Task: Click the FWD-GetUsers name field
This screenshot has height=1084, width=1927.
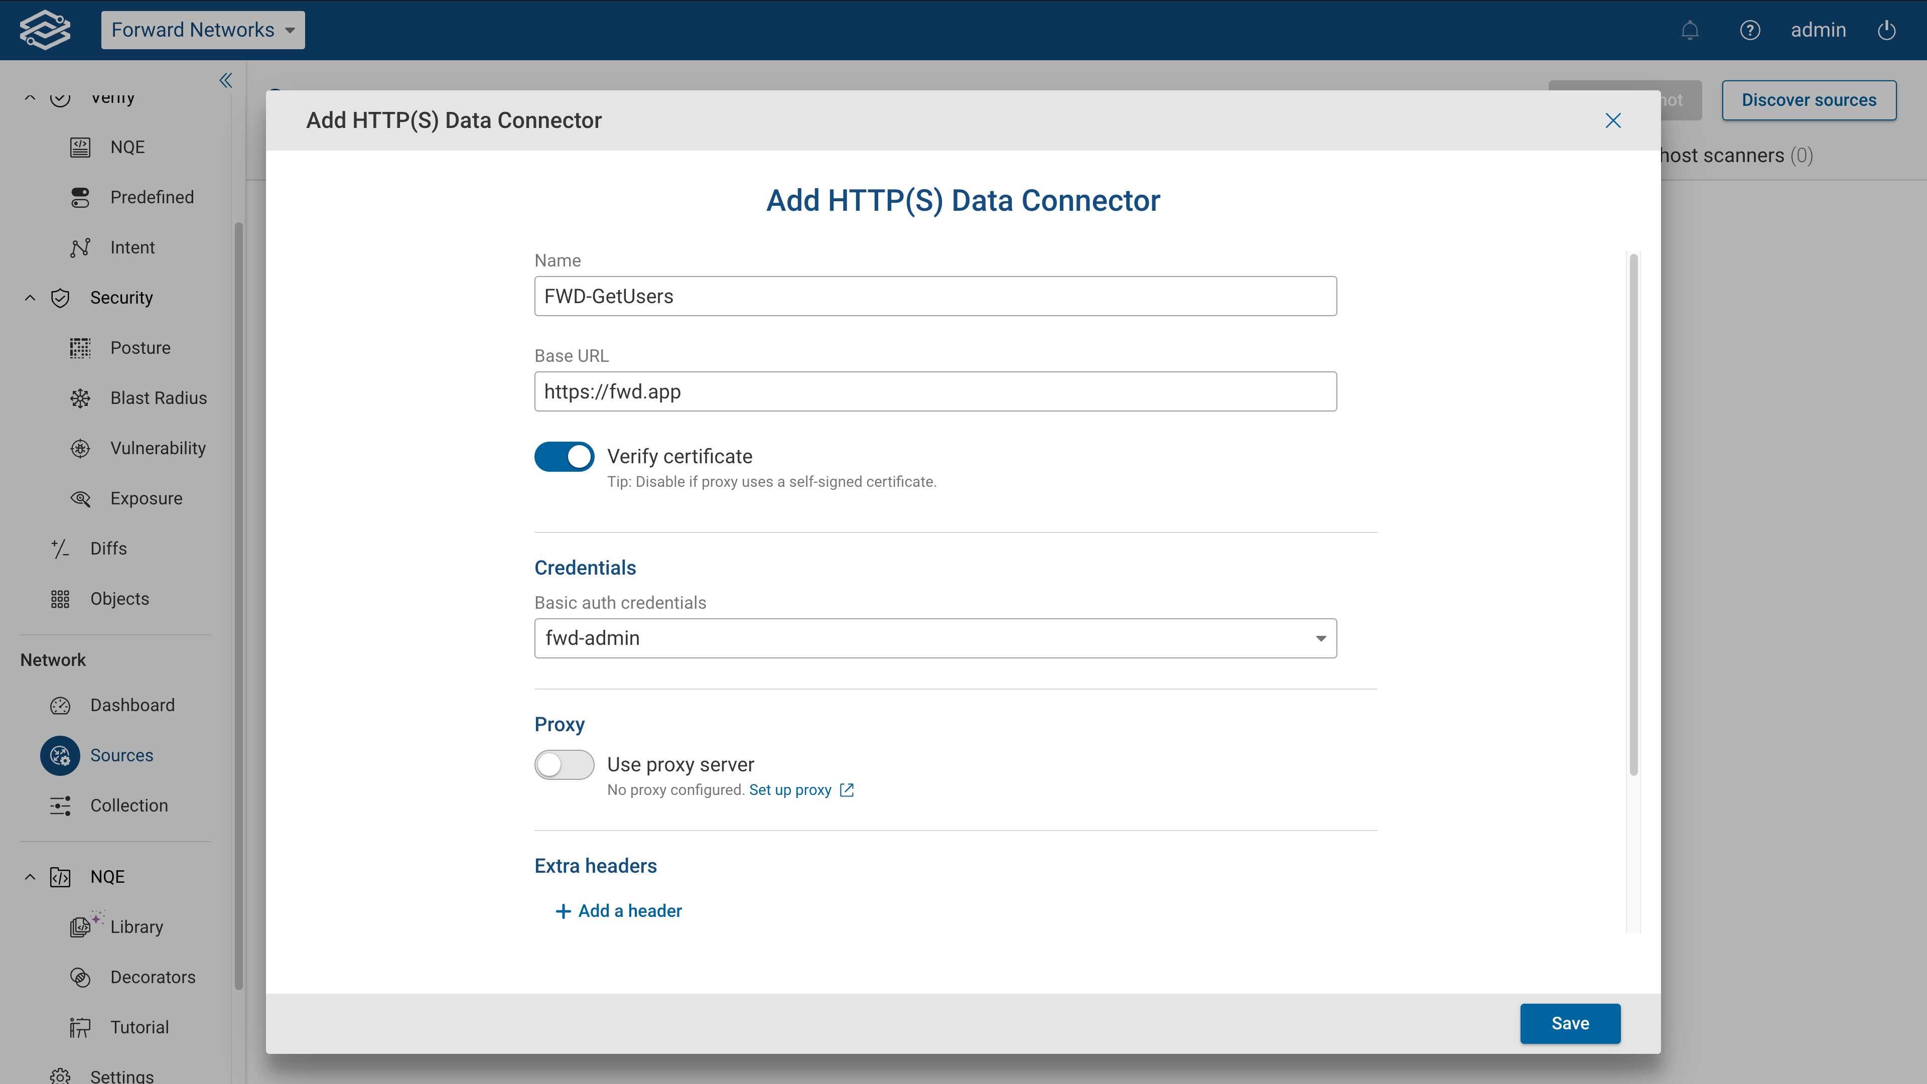Action: (x=935, y=296)
